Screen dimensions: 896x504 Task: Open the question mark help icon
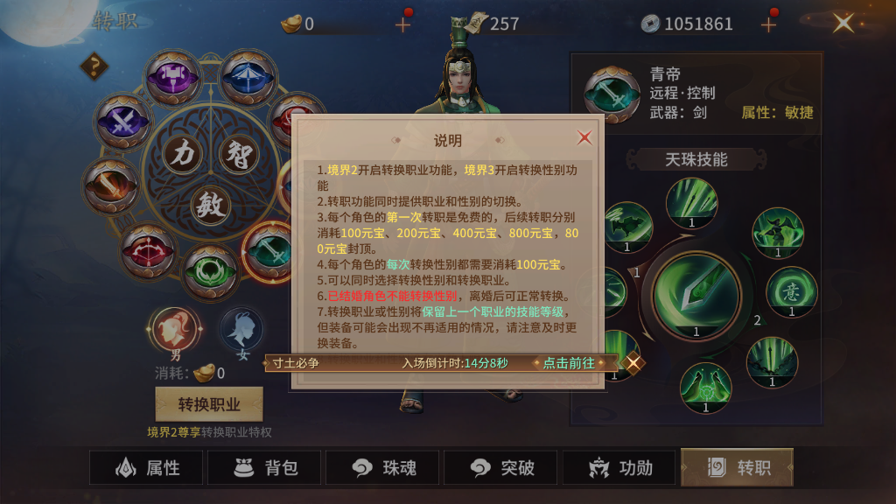(94, 66)
